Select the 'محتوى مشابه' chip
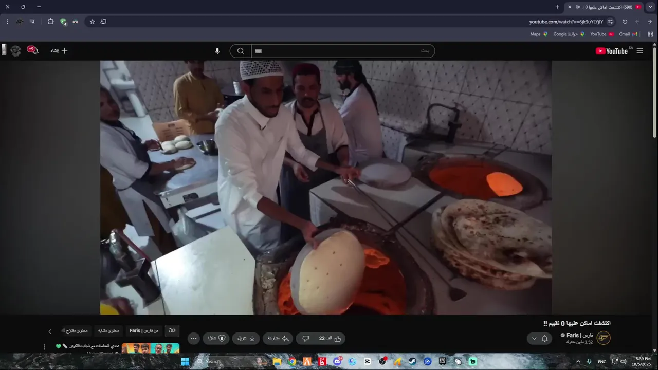The image size is (658, 370). [109, 330]
